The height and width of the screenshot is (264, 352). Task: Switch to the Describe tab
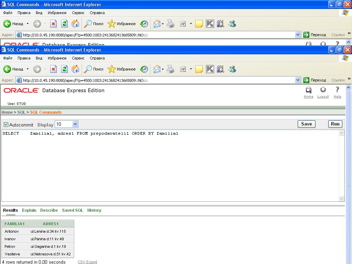(x=49, y=210)
